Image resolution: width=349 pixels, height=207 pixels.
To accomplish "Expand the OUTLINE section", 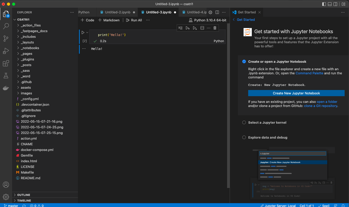I will click(24, 195).
